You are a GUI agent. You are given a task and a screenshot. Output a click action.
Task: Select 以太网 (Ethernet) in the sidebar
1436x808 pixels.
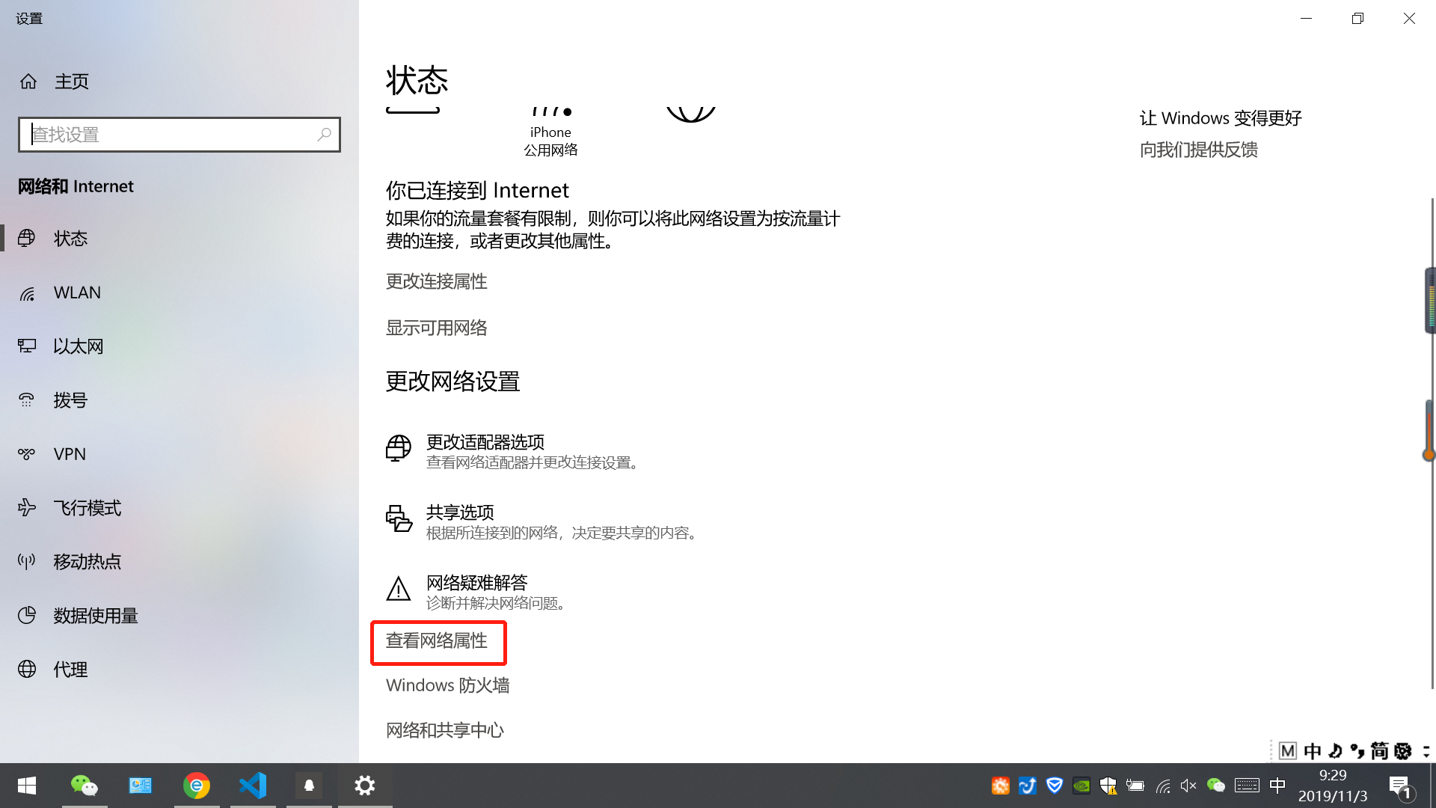tap(78, 346)
